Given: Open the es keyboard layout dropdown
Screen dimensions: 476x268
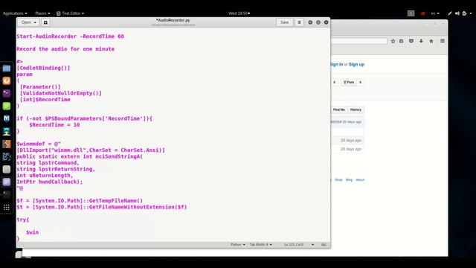Looking at the screenshot, I should pyautogui.click(x=435, y=13).
